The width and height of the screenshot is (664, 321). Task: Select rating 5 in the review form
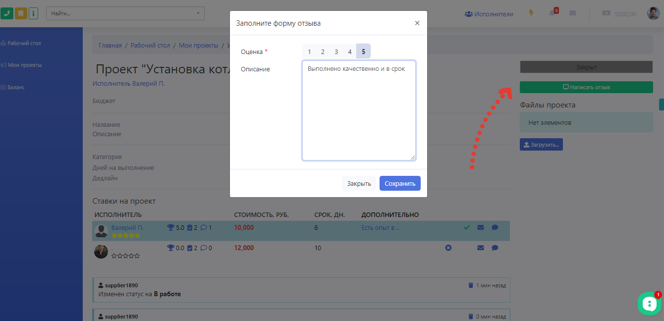point(363,51)
